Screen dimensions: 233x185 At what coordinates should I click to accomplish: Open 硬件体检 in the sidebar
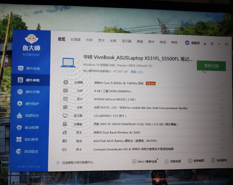tap(29, 69)
